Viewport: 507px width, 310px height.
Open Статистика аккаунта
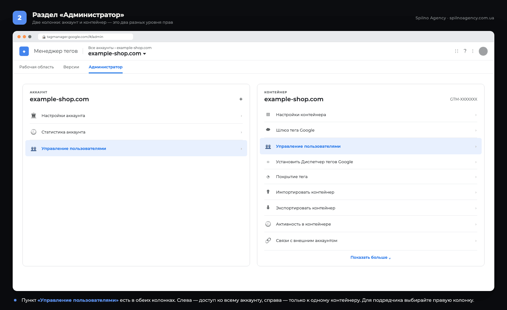(x=136, y=132)
